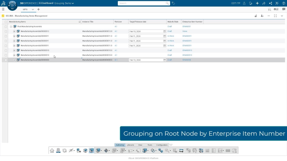Click the unlock padlock widget icon
The width and height of the screenshot is (287, 161).
point(256,16)
